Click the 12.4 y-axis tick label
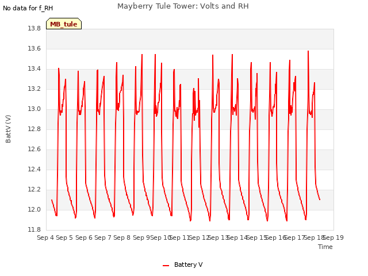Image resolution: width=368 pixels, height=276 pixels. [x=34, y=169]
